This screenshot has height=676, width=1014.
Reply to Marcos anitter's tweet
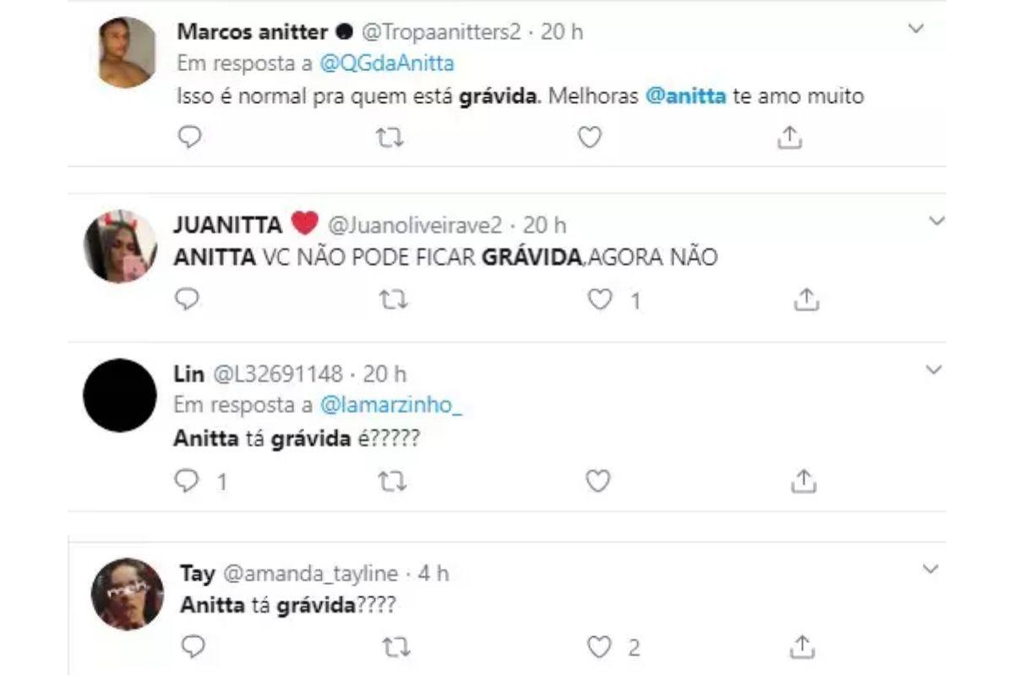tap(192, 137)
